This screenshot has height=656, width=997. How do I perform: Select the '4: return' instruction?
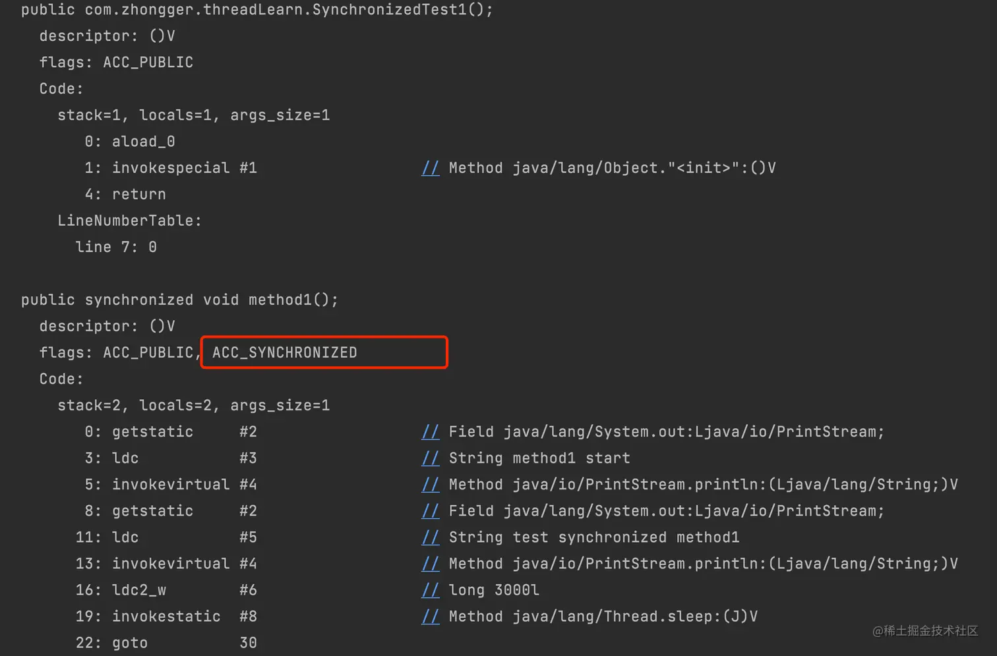125,194
